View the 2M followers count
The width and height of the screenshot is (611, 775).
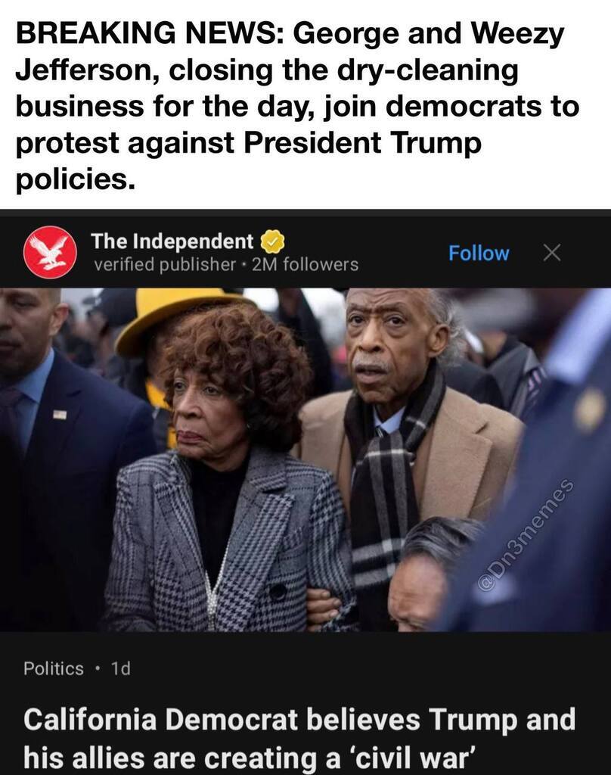305,265
